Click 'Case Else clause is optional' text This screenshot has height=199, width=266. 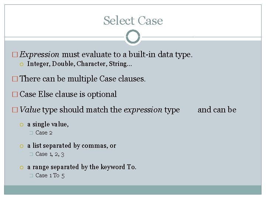pyautogui.click(x=68, y=94)
